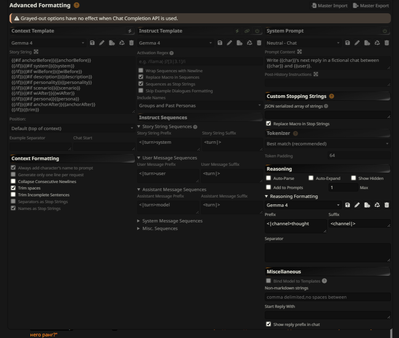399x338 pixels.
Task: Save the Instruct Template preset
Action: [220, 43]
